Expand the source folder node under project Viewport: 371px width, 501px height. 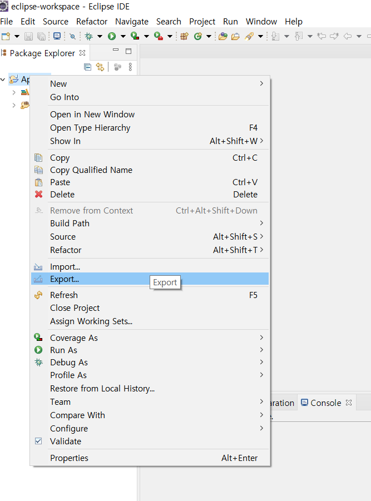14,105
